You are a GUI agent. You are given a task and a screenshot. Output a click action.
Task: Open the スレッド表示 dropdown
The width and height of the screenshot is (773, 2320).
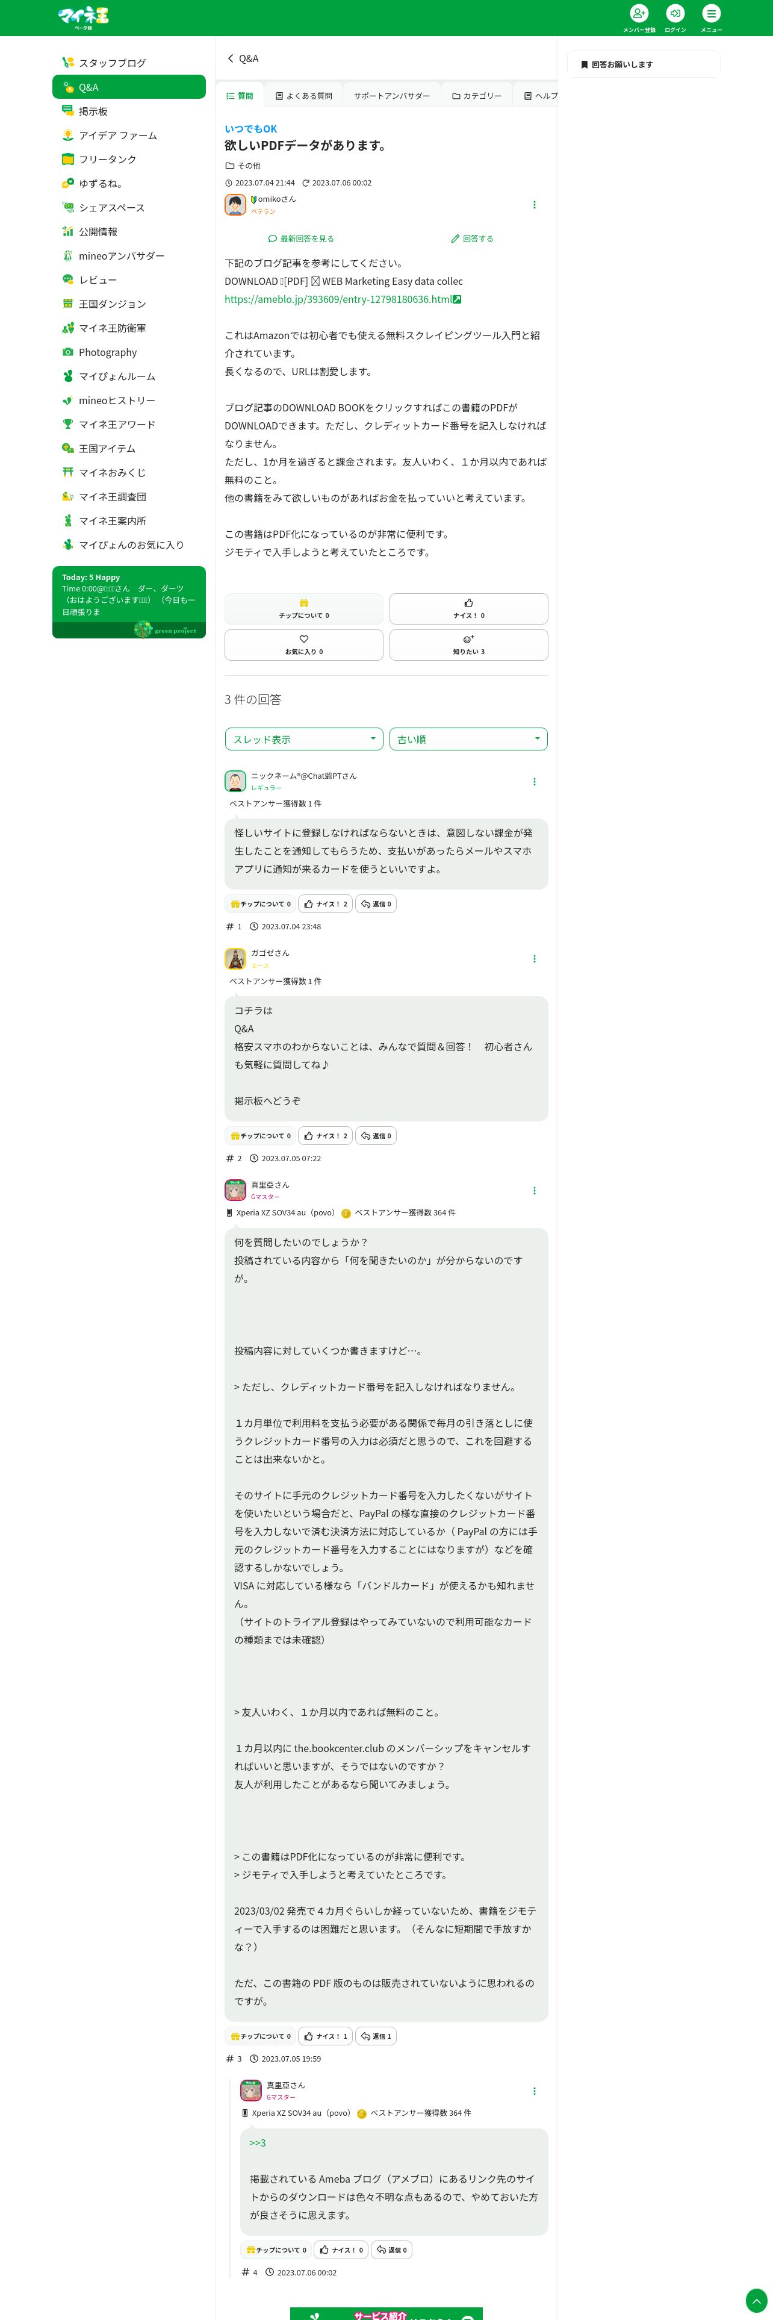(304, 740)
